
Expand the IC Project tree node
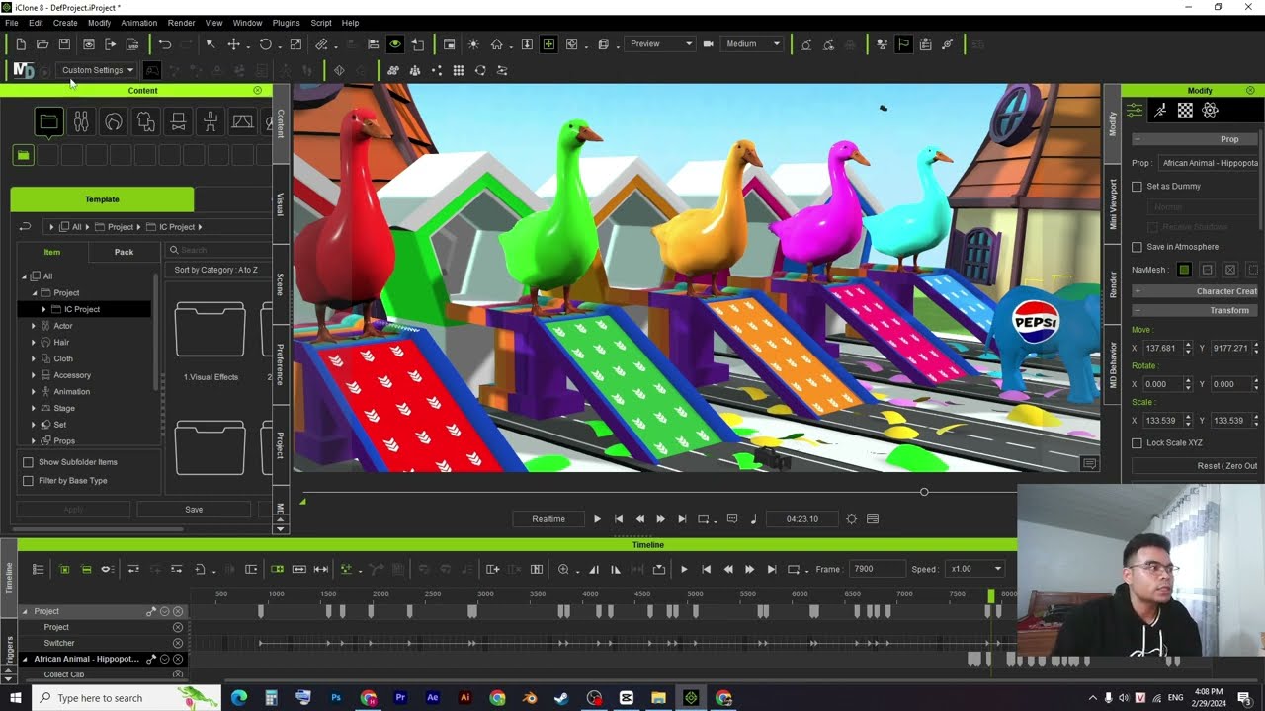[x=43, y=309]
